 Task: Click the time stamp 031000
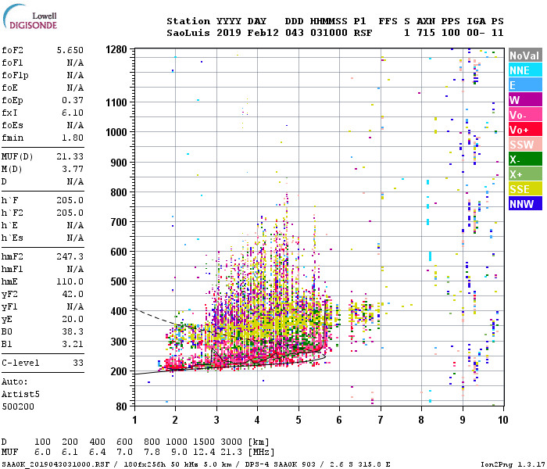pos(329,33)
